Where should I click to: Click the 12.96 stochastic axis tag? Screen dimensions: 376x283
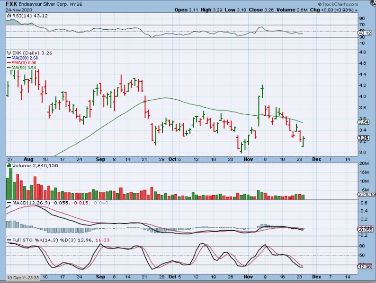coord(365,266)
